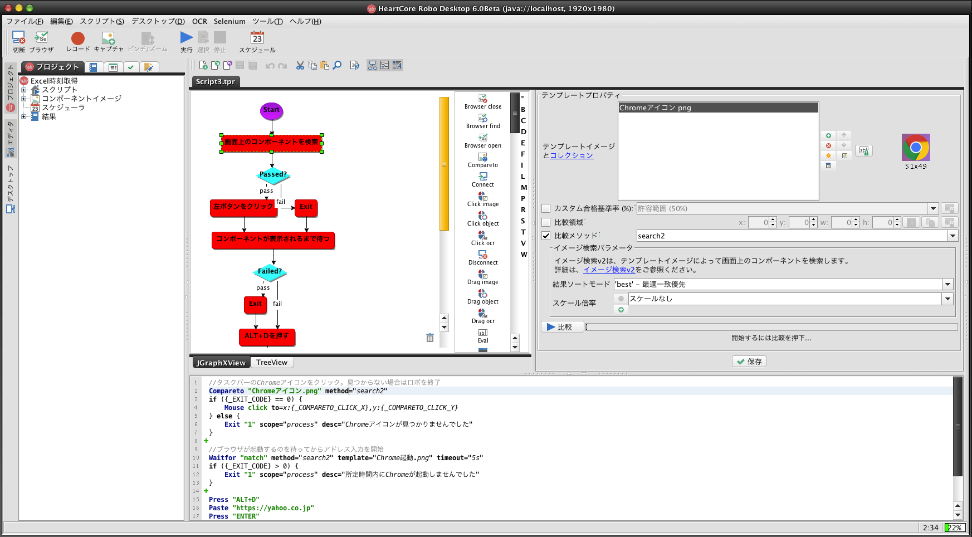The width and height of the screenshot is (972, 537).
Task: Create a new script file icon
Action: (x=203, y=65)
